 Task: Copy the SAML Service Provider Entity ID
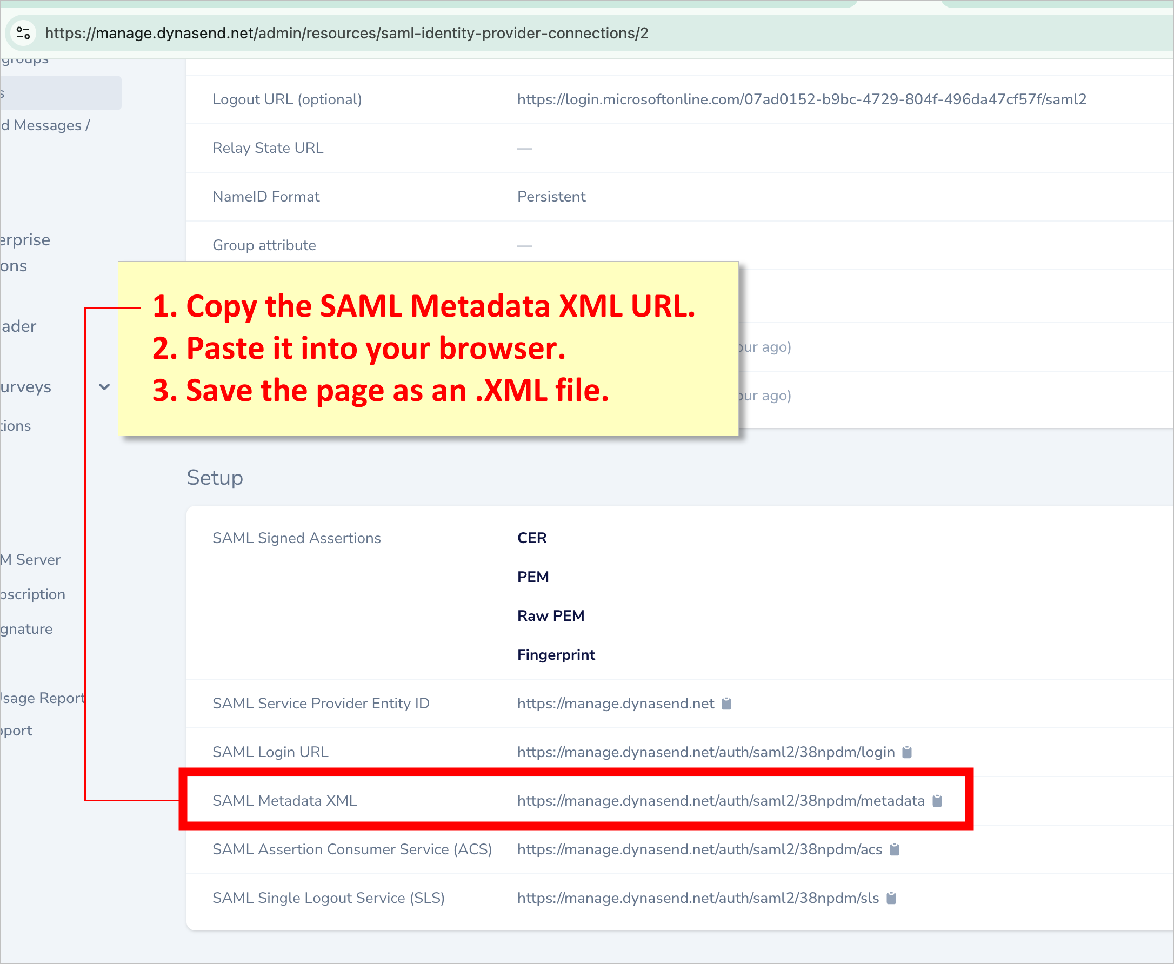coord(726,704)
